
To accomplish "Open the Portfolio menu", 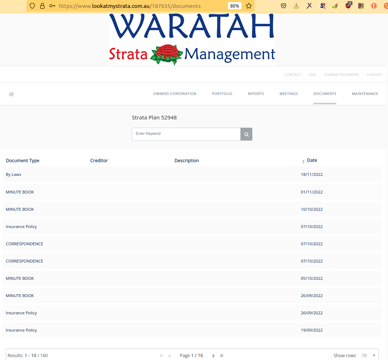I will [x=222, y=94].
